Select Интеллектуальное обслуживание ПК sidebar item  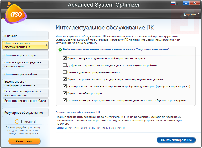click(25, 45)
